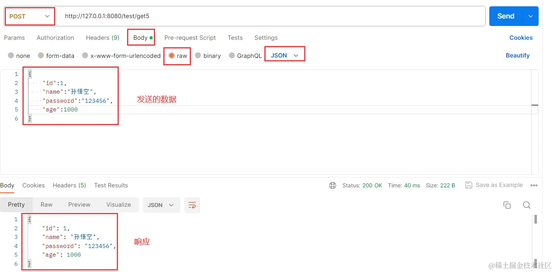The width and height of the screenshot is (554, 272).
Task: Send the request with the Send button
Action: 505,16
